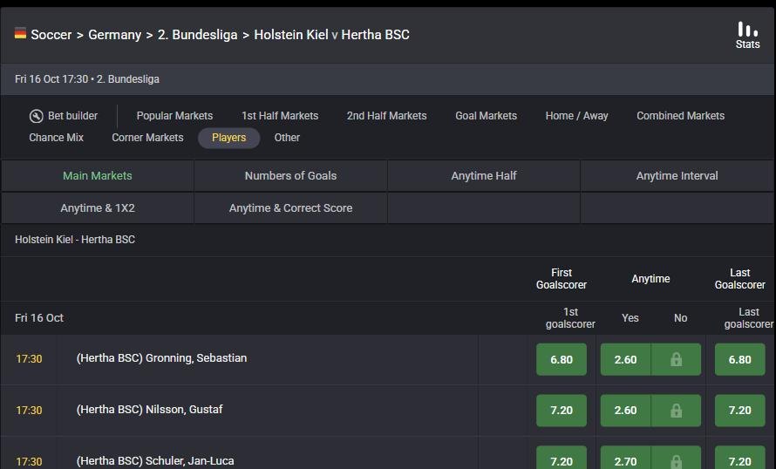776x469 pixels.
Task: Click the 1st goalscorer sub-header
Action: (570, 318)
